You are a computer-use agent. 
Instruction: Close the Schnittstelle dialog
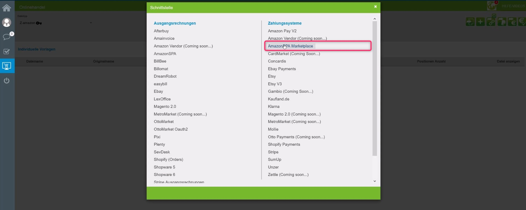tap(375, 7)
